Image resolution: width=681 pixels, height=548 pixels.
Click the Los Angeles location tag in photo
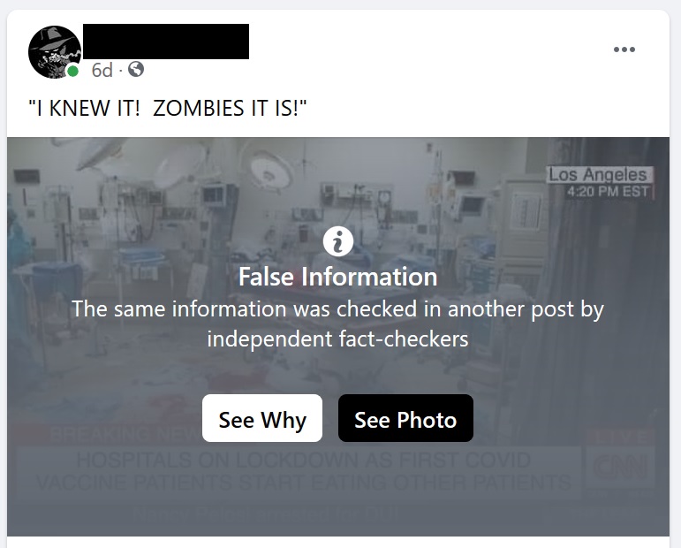[599, 175]
